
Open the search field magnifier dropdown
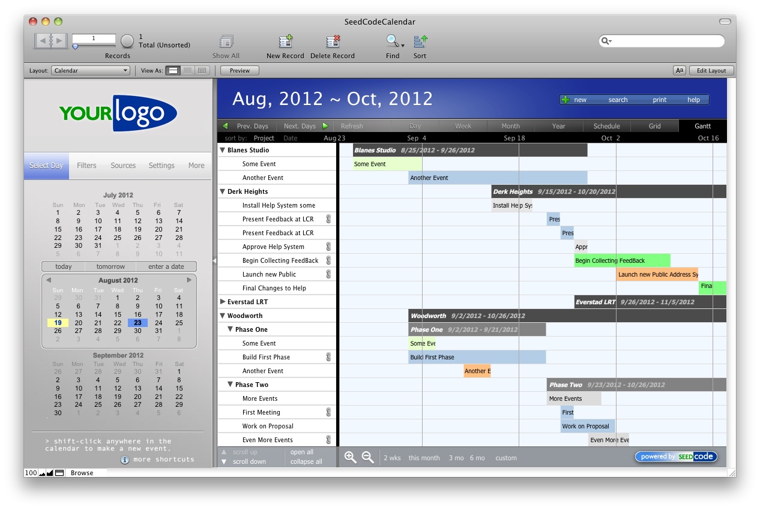click(x=606, y=41)
